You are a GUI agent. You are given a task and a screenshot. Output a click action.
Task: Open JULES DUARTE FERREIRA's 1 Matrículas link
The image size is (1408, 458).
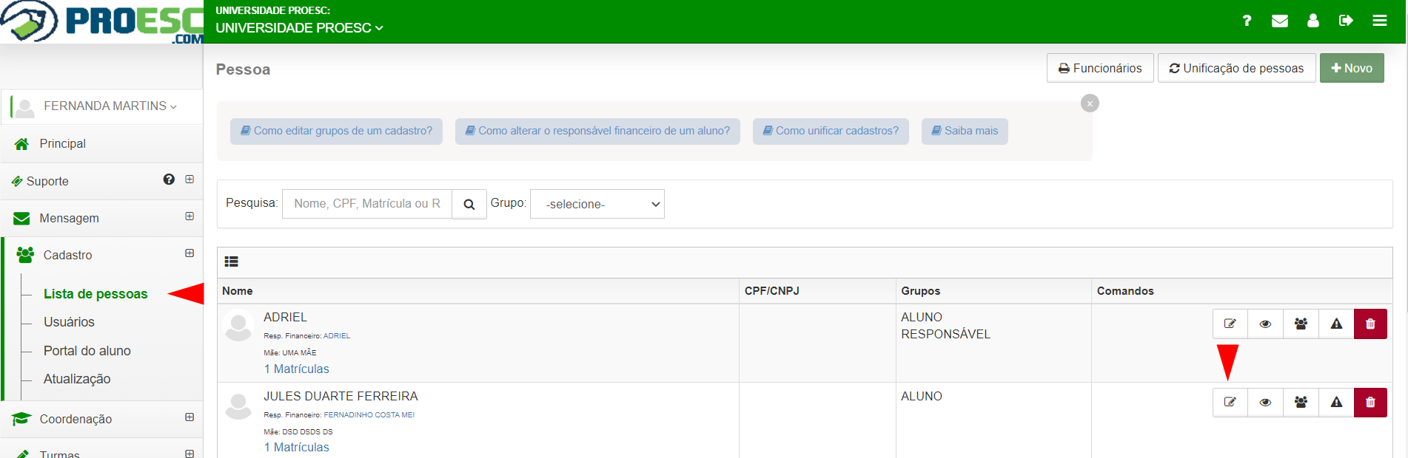pyautogui.click(x=296, y=448)
